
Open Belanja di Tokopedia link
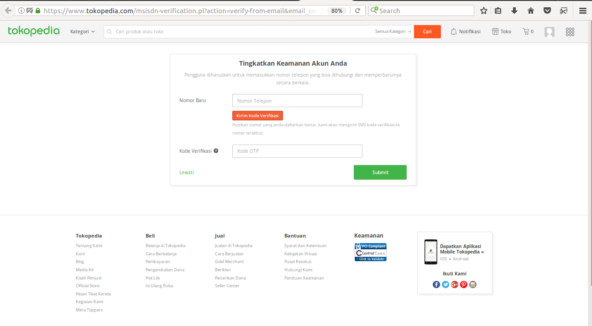[165, 245]
